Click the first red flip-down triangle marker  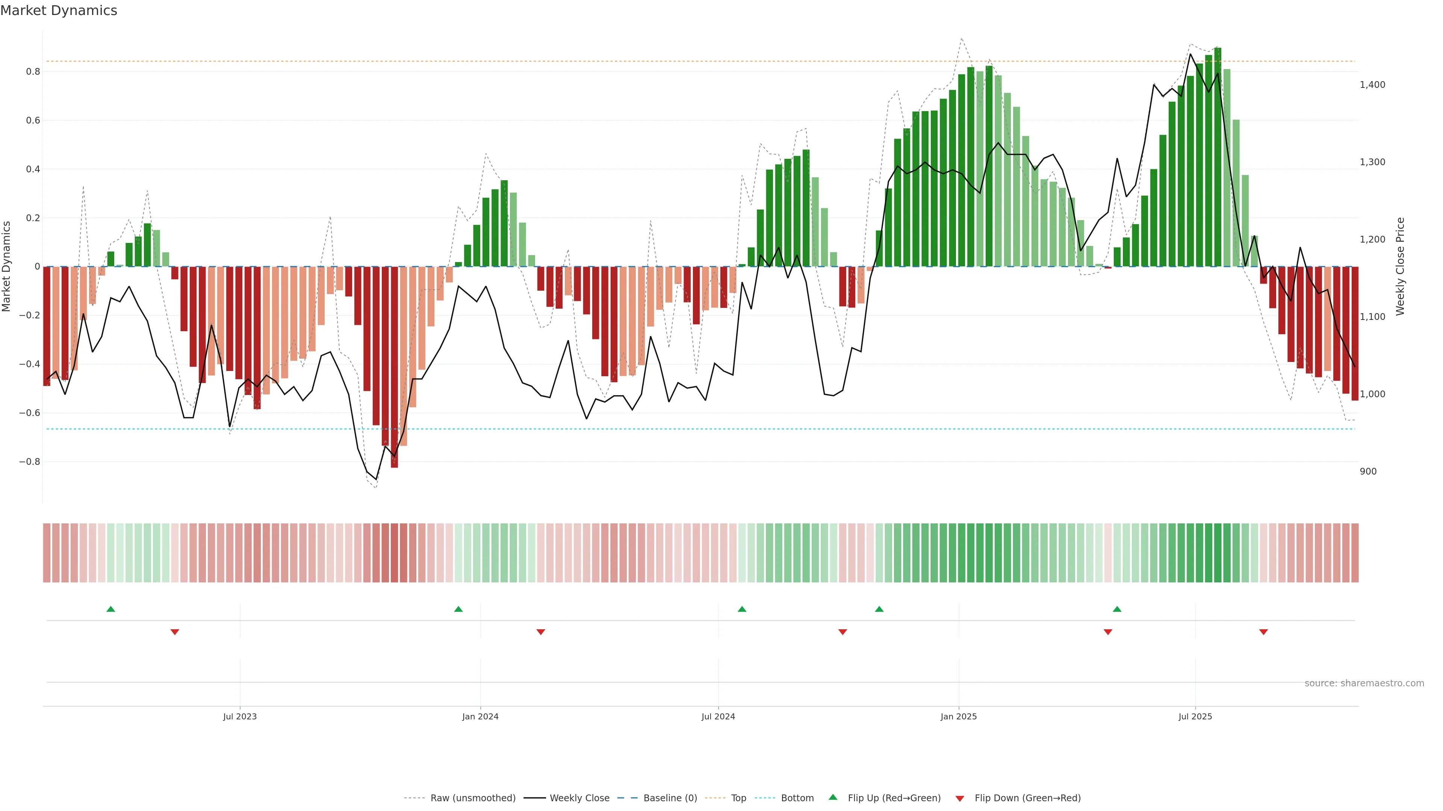pos(175,632)
